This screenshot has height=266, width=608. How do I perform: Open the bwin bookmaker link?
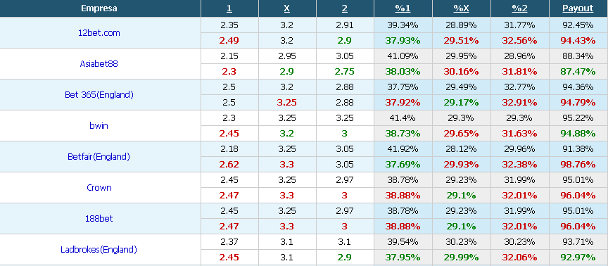[99, 126]
